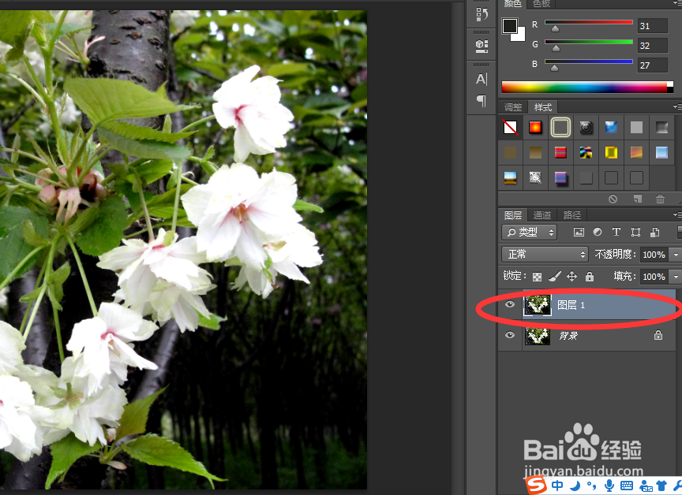Click the 不透明度 100% field
The width and height of the screenshot is (682, 495).
tap(654, 255)
